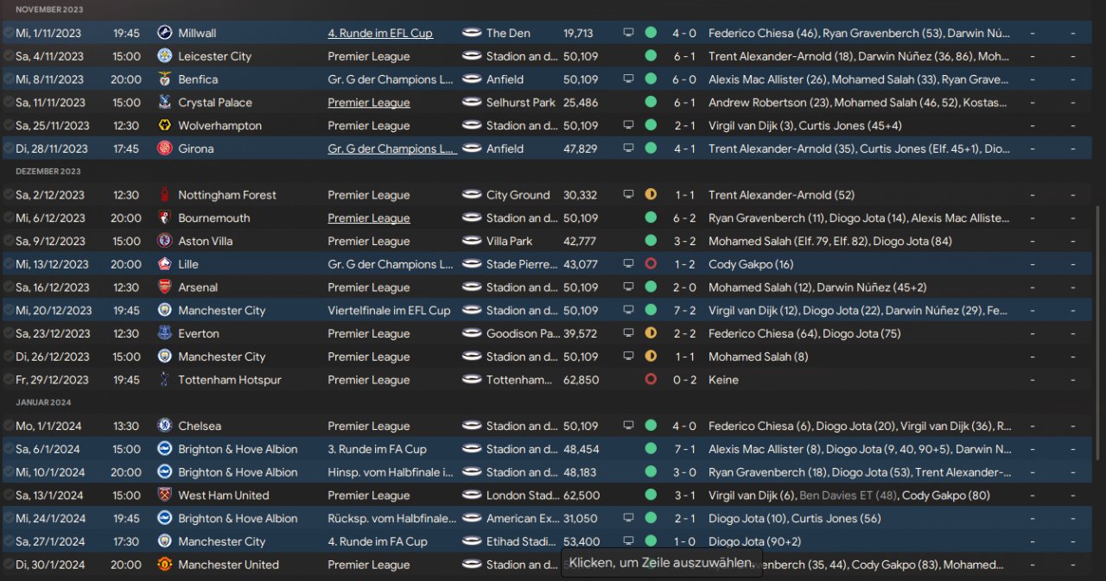
Task: Click the yellow draw indicator for Nottingham Forest
Action: coord(651,195)
